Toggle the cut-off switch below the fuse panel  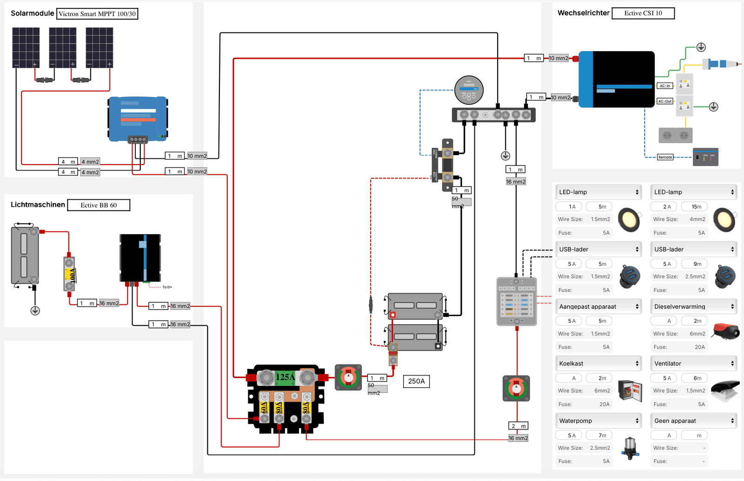(516, 389)
